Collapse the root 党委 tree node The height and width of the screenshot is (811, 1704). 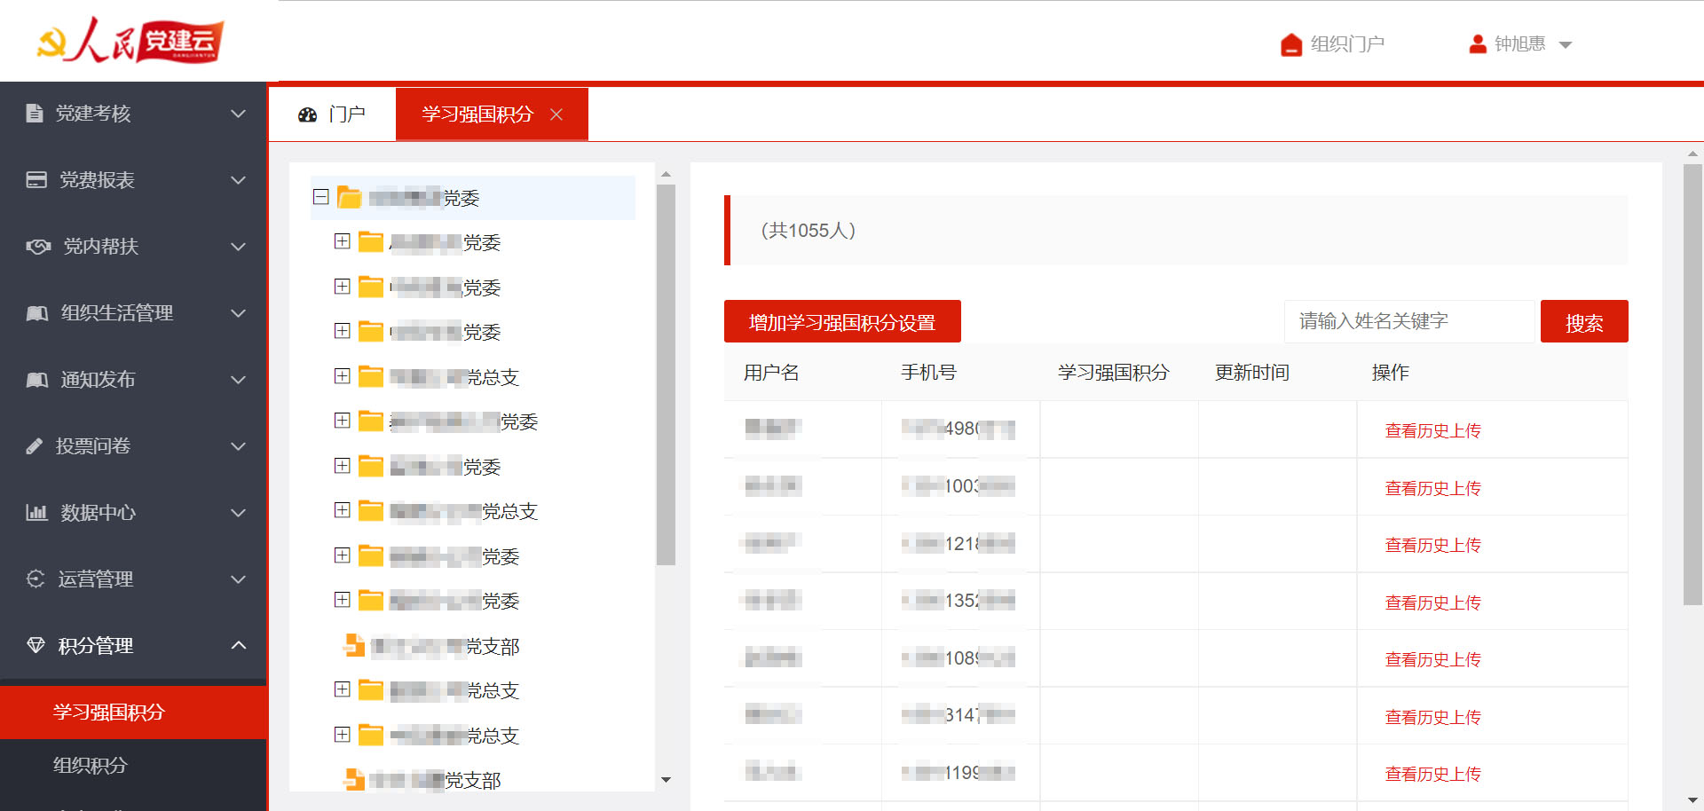coord(321,197)
